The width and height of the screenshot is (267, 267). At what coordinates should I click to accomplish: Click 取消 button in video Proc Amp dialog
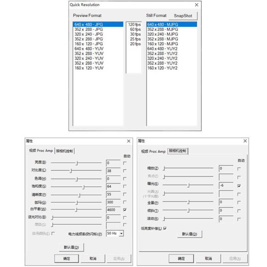(93, 258)
